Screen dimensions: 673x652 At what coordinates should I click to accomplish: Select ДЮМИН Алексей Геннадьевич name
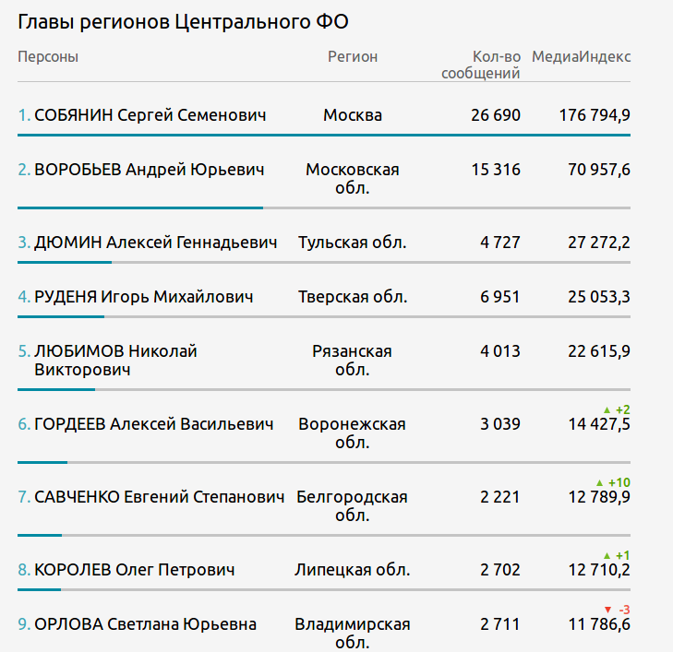[x=155, y=243]
